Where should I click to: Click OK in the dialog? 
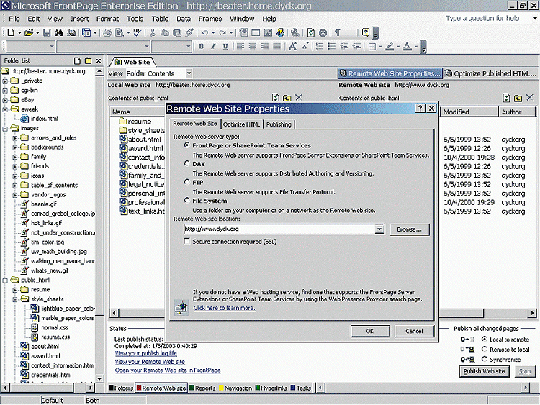click(x=370, y=331)
